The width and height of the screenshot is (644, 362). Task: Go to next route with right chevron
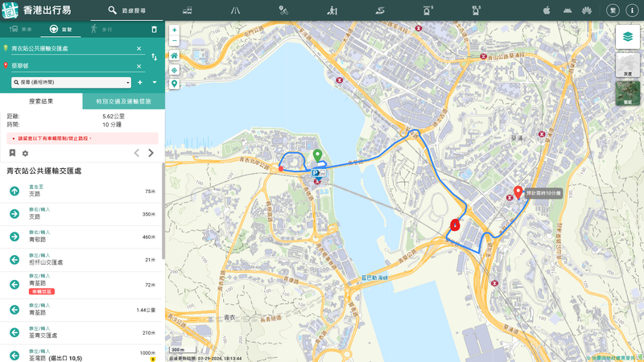pos(151,153)
